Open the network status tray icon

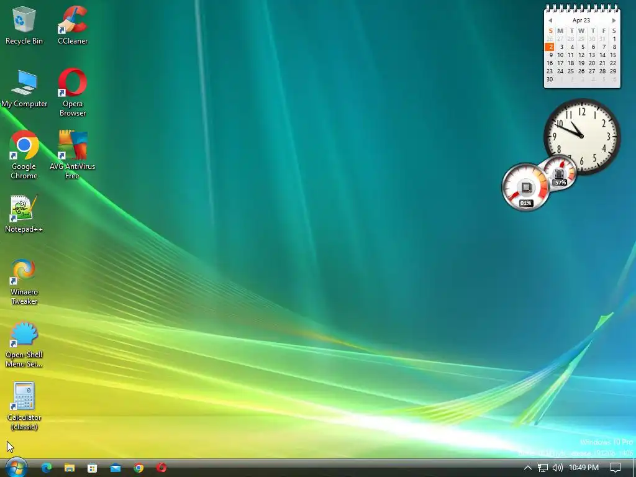pos(543,468)
